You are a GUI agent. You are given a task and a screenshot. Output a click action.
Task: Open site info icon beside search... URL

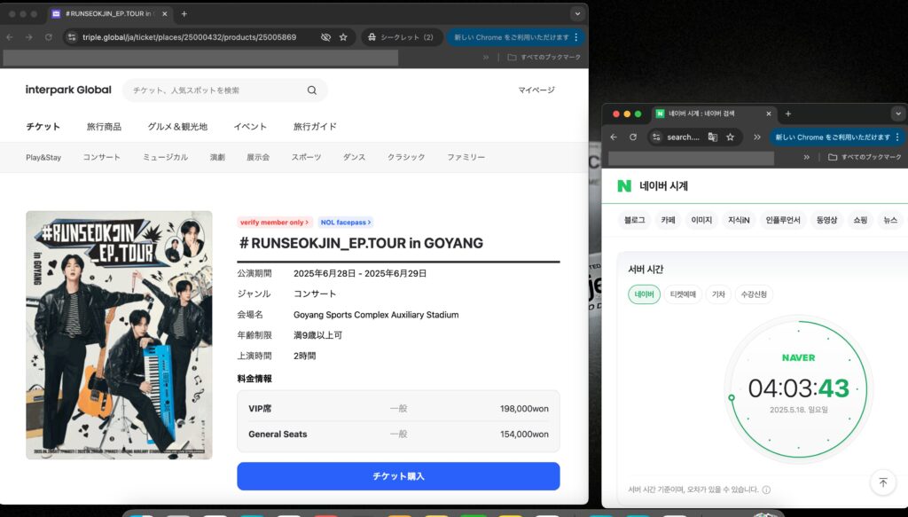[656, 137]
